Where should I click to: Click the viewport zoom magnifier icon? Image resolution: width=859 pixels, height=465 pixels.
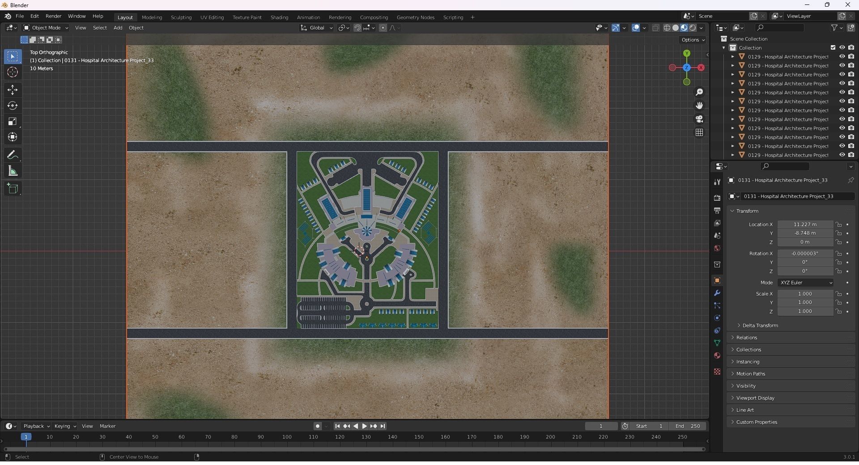point(699,92)
